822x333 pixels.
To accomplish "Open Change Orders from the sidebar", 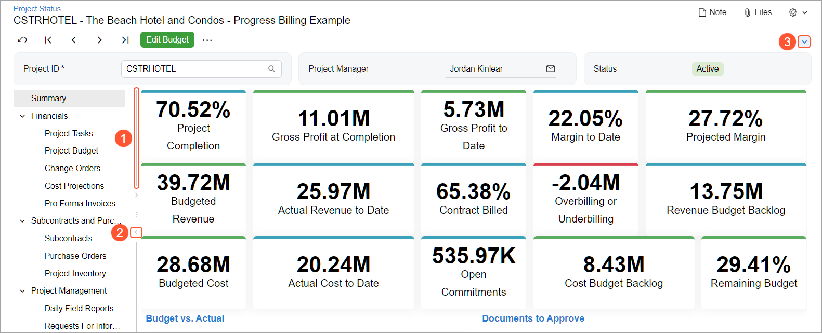I will (x=72, y=169).
